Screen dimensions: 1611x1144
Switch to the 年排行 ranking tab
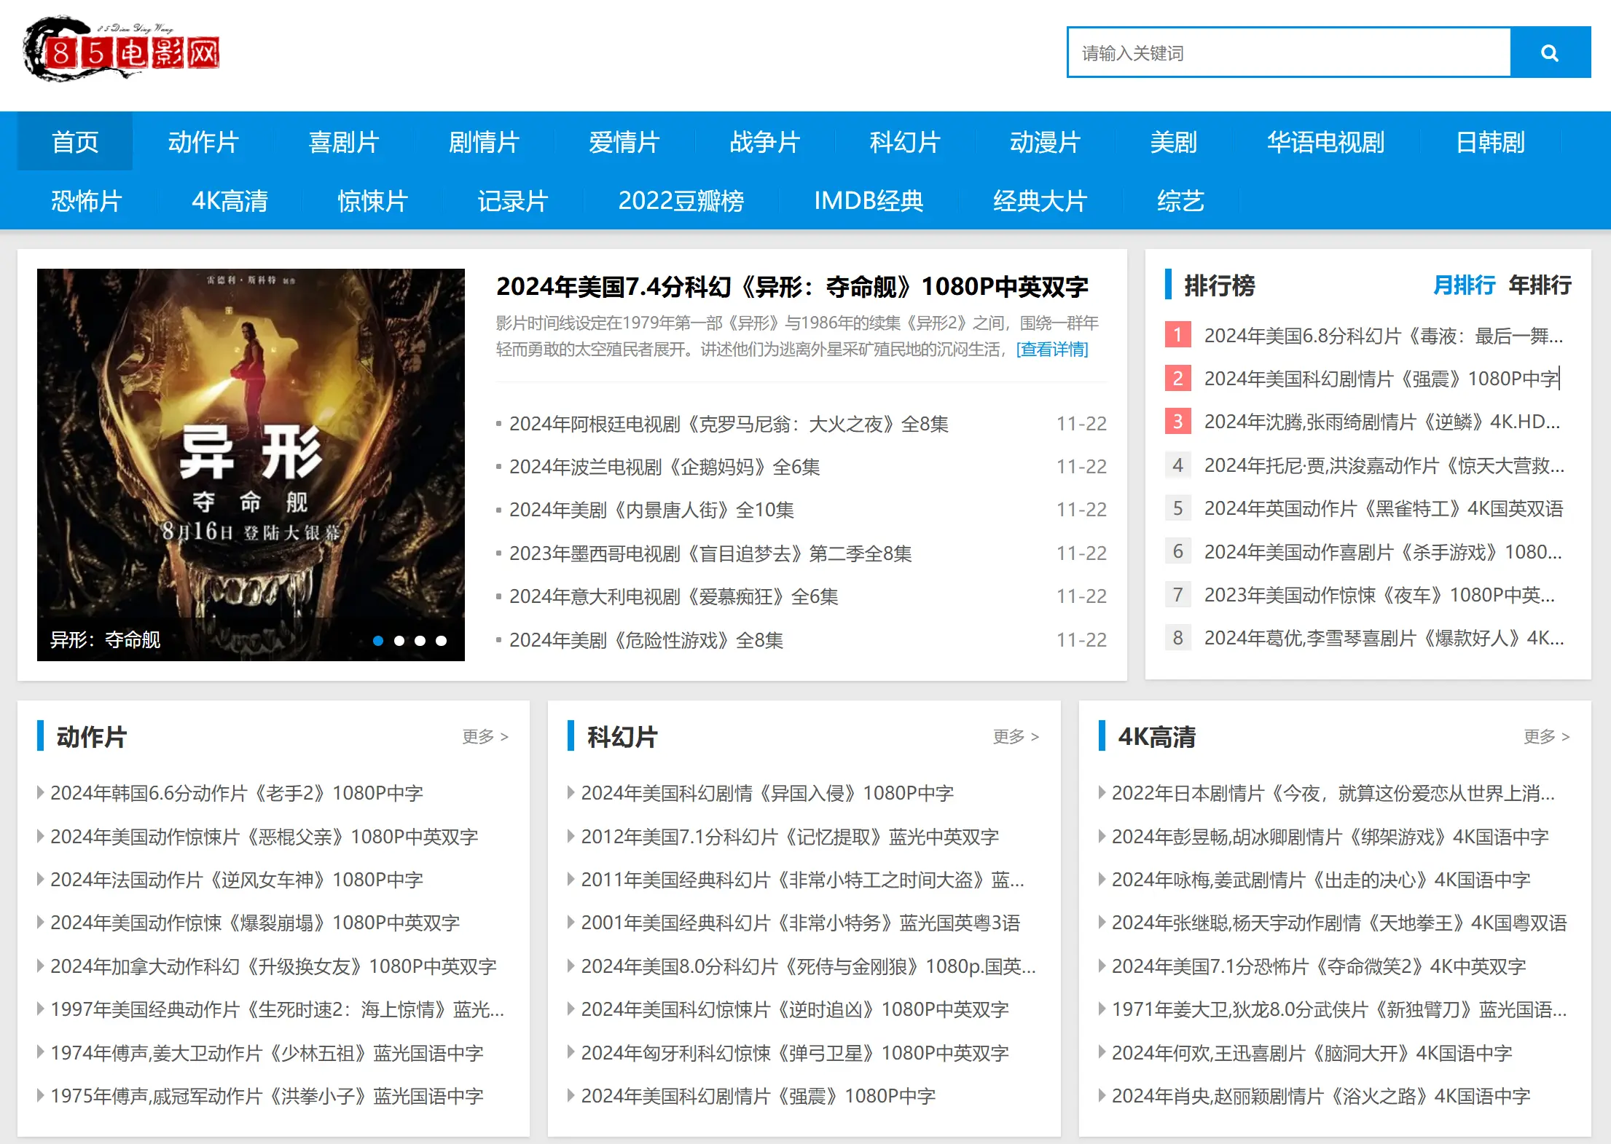coord(1539,285)
